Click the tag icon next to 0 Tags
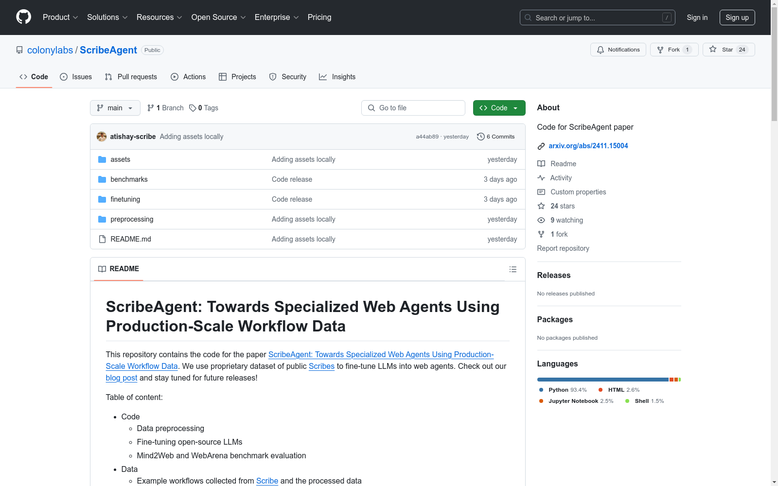The height and width of the screenshot is (486, 778). coord(193,108)
